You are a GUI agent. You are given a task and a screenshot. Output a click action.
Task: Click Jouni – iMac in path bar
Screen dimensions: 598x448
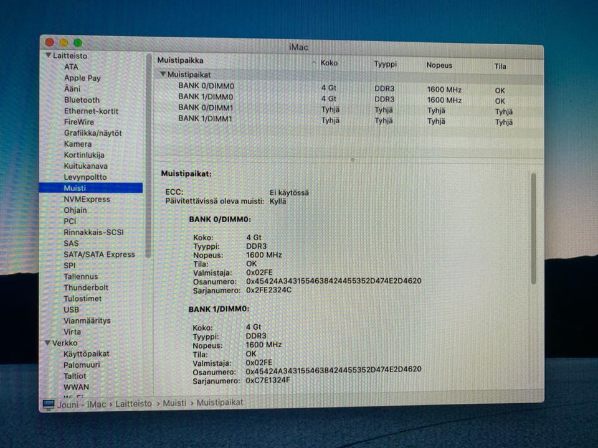click(82, 404)
